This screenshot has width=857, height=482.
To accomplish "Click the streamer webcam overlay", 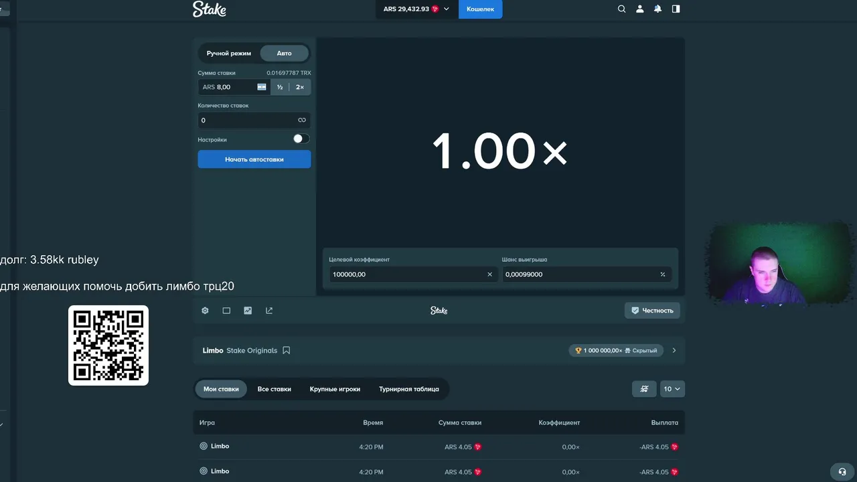I will click(780, 265).
